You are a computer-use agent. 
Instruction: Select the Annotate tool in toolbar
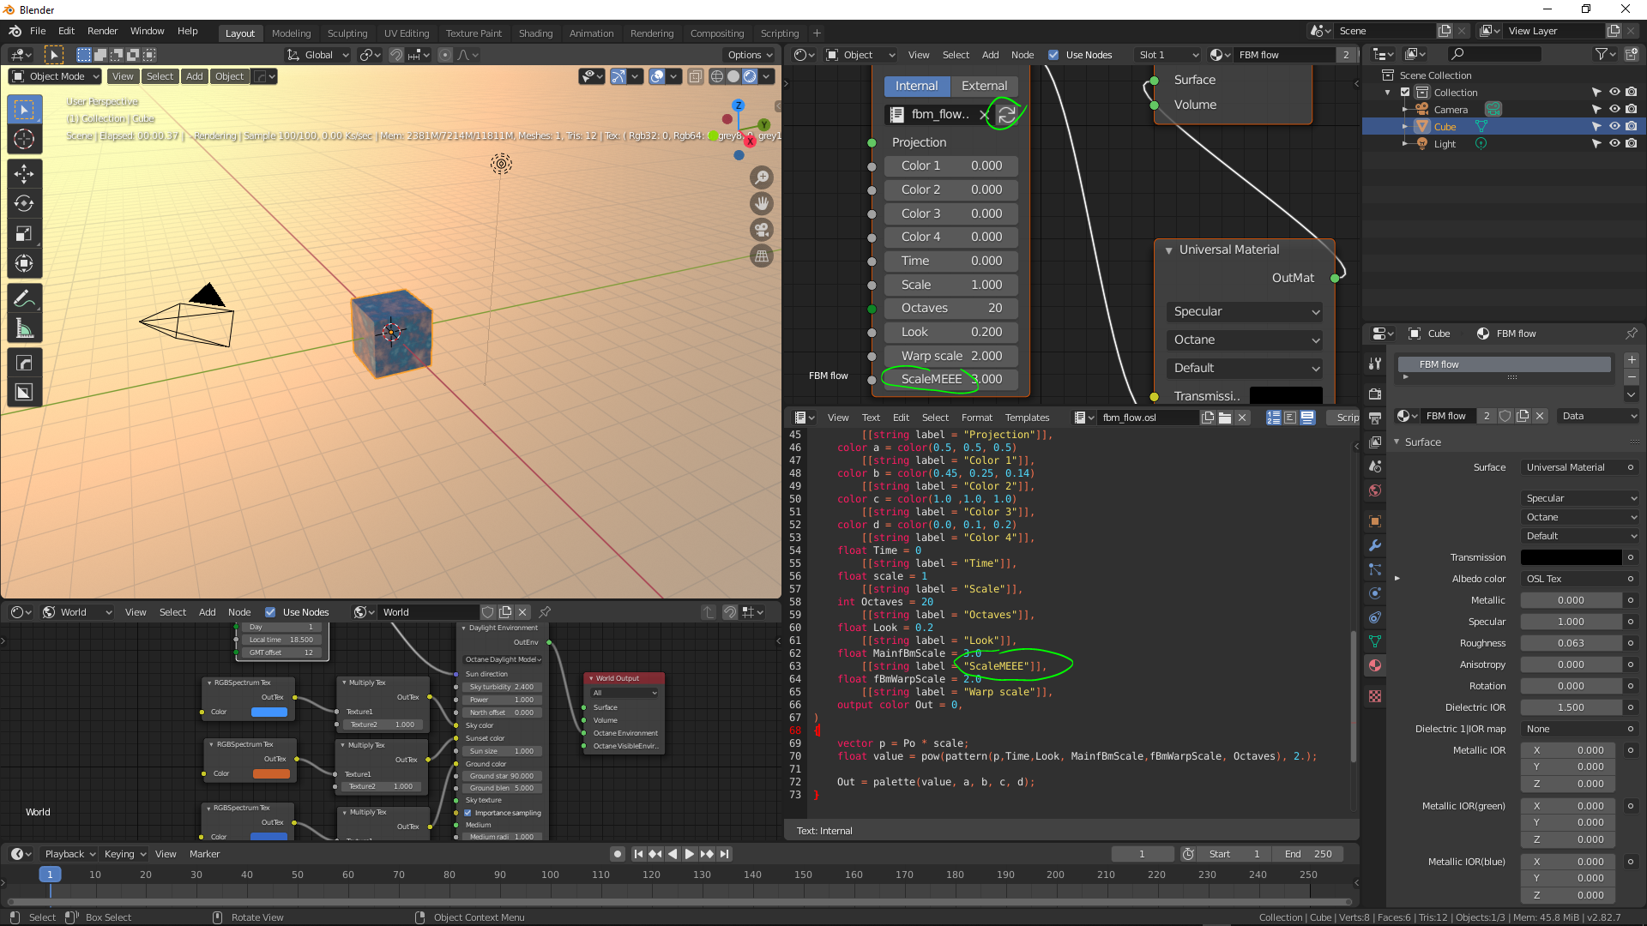[24, 298]
